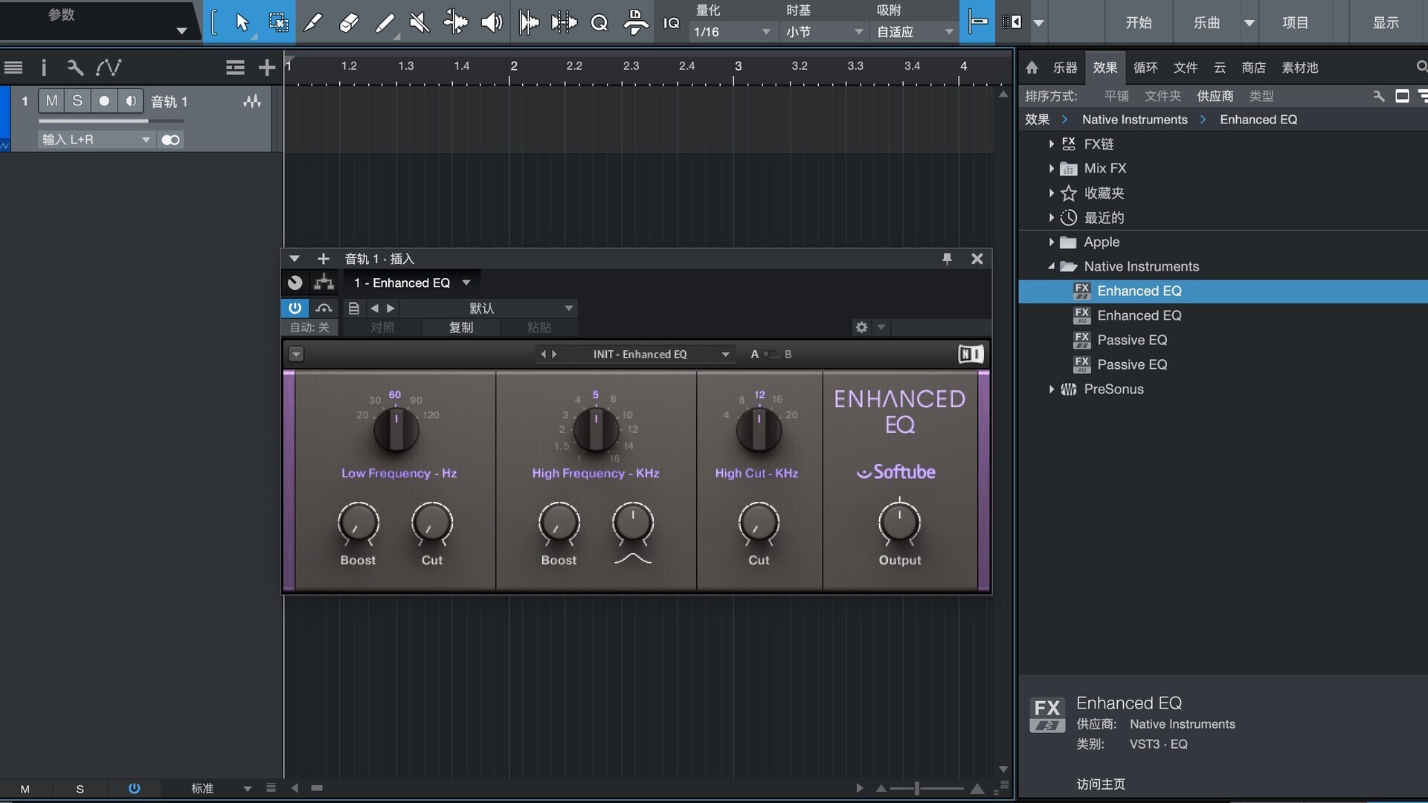
Task: Select the Mute tool
Action: pos(419,22)
